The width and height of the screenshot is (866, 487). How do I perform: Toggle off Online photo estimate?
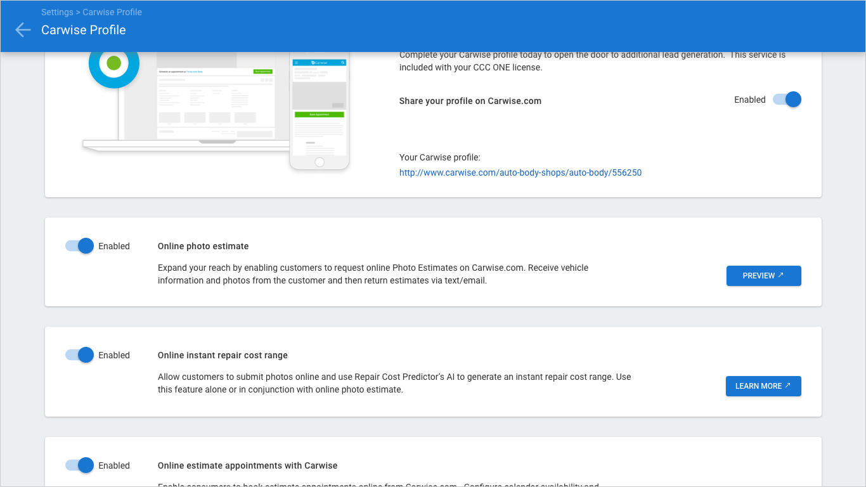(x=80, y=246)
